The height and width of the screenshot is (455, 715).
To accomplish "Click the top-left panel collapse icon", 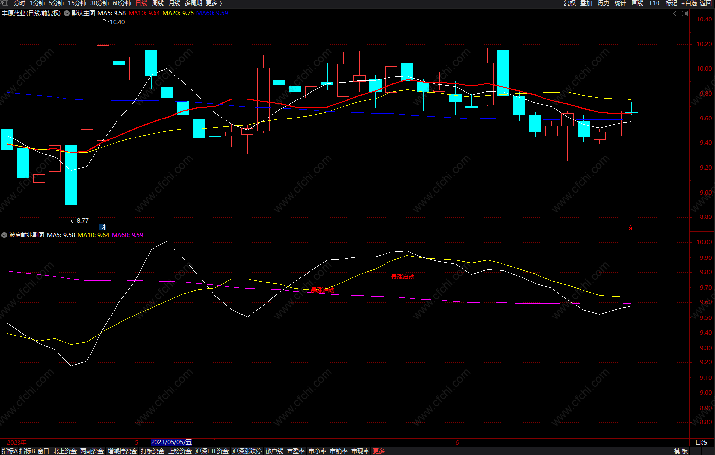I will click(4, 3).
